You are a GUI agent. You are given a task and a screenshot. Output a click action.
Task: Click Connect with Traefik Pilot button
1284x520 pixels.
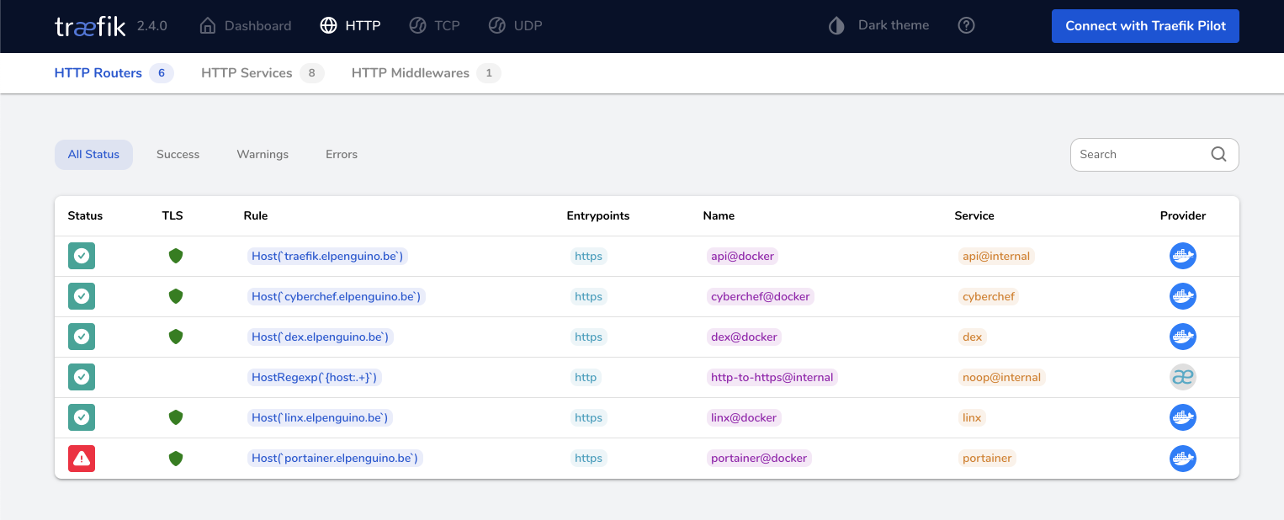click(x=1145, y=25)
